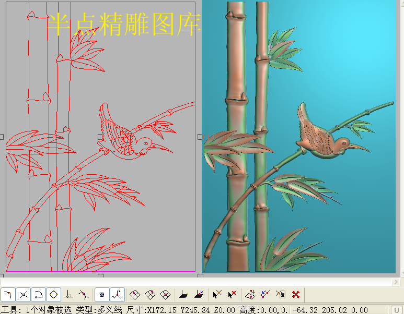Toggle the grid point snap icon
404x314 pixels.
pos(102,295)
